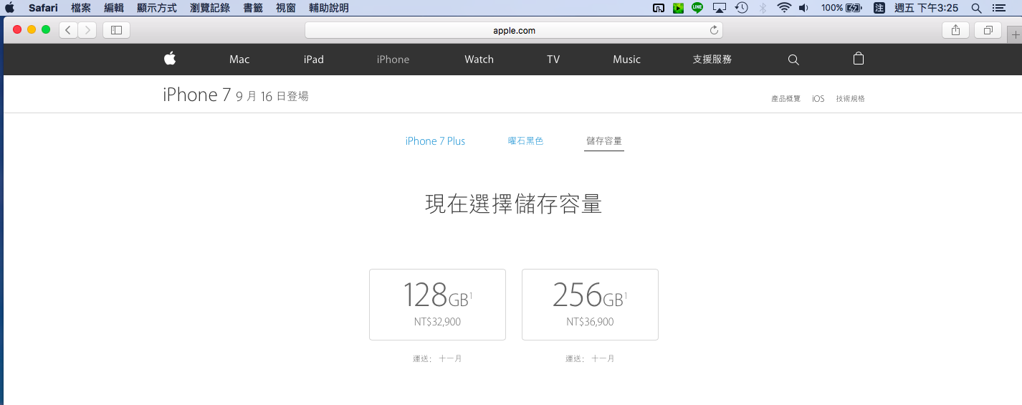Open the 瀏覽記錄 menu

(x=210, y=8)
